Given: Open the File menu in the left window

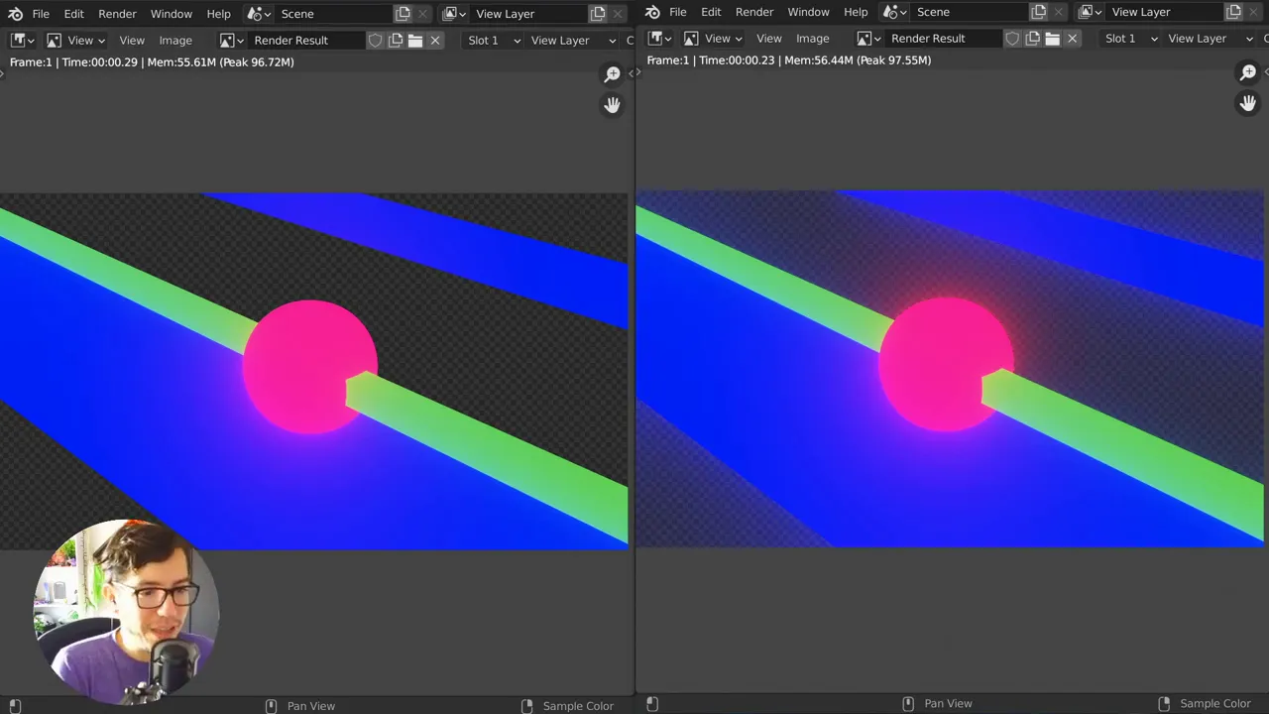Looking at the screenshot, I should [41, 14].
